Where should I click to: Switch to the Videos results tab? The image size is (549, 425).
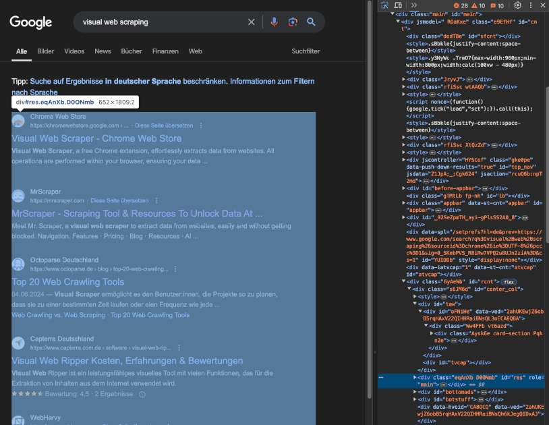click(74, 51)
